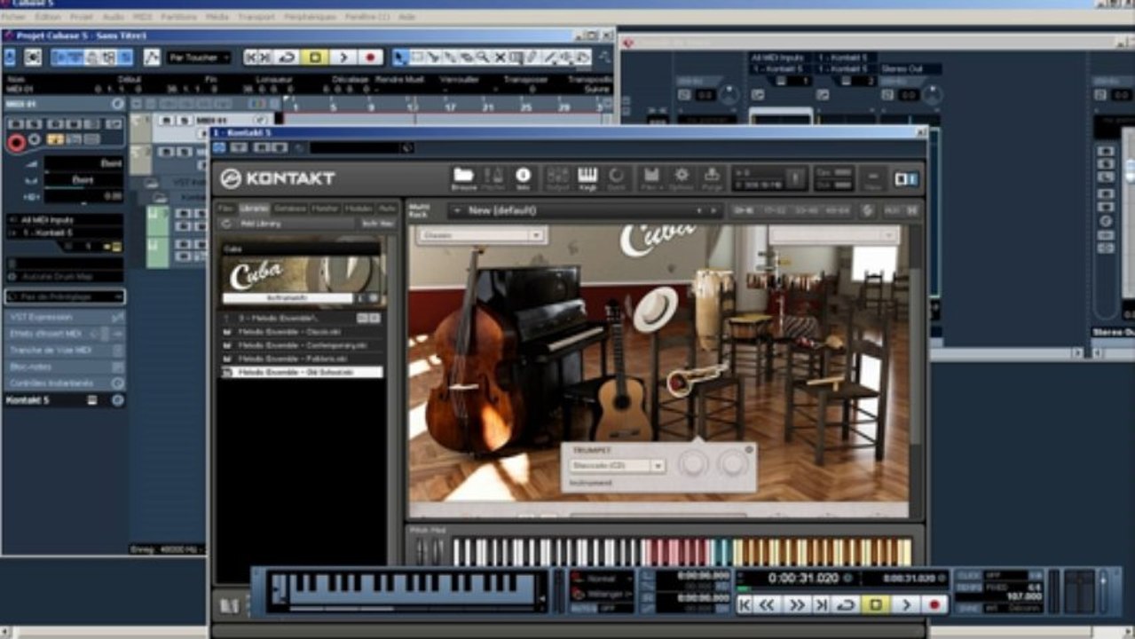Open the New (default) multi dropdown in Kontakt

click(586, 210)
